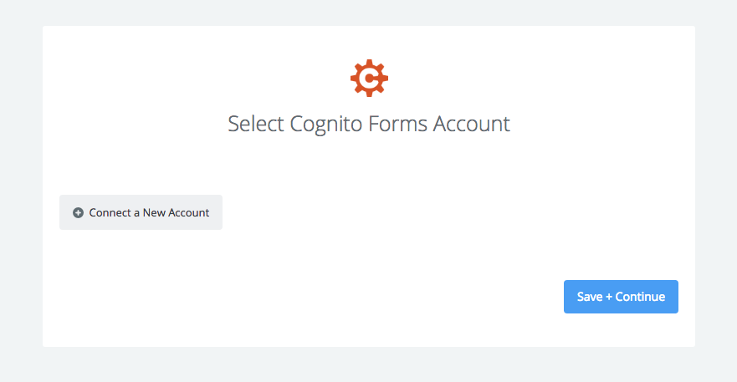Click the word Account in the page heading
737x382 pixels.
(x=472, y=124)
